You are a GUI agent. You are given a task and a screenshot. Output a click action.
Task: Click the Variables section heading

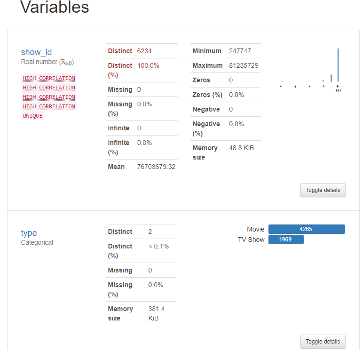[55, 7]
